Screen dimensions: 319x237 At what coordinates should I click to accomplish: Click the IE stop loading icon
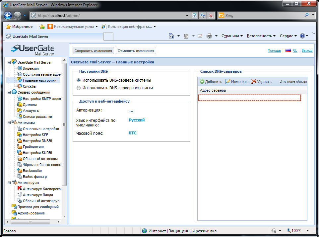(x=211, y=16)
